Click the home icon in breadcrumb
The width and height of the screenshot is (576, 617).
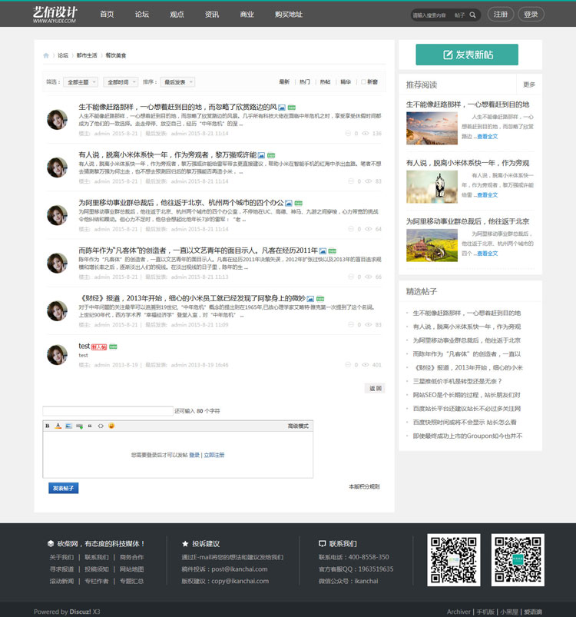click(x=46, y=55)
